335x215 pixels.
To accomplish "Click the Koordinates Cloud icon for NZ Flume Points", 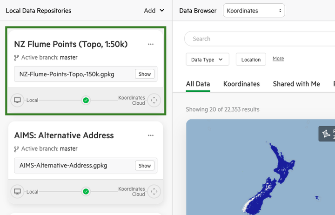I will pyautogui.click(x=154, y=100).
